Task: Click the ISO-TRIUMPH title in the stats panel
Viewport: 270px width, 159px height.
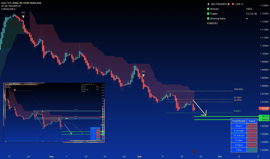Action: point(219,4)
